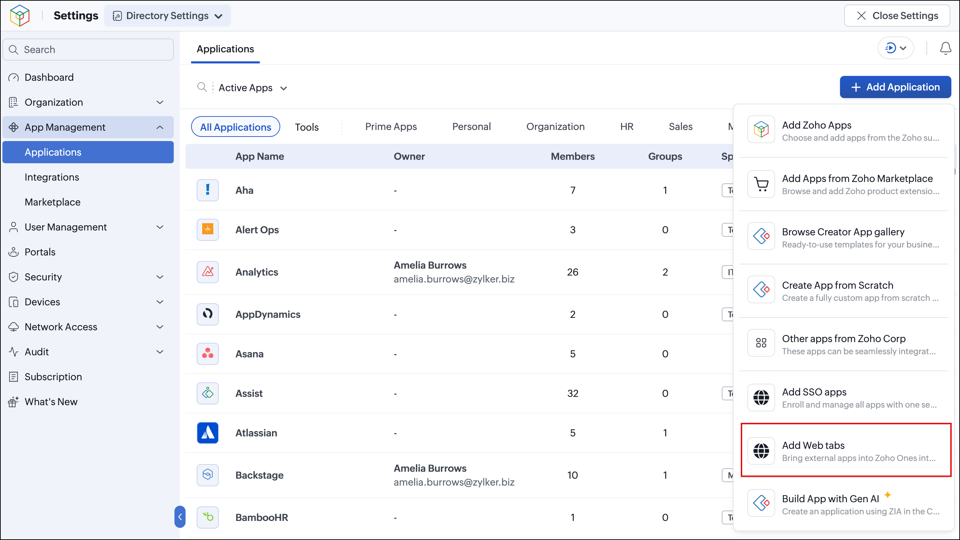This screenshot has width=960, height=540.
Task: Collapse the sidebar with the arrow handle
Action: click(180, 516)
